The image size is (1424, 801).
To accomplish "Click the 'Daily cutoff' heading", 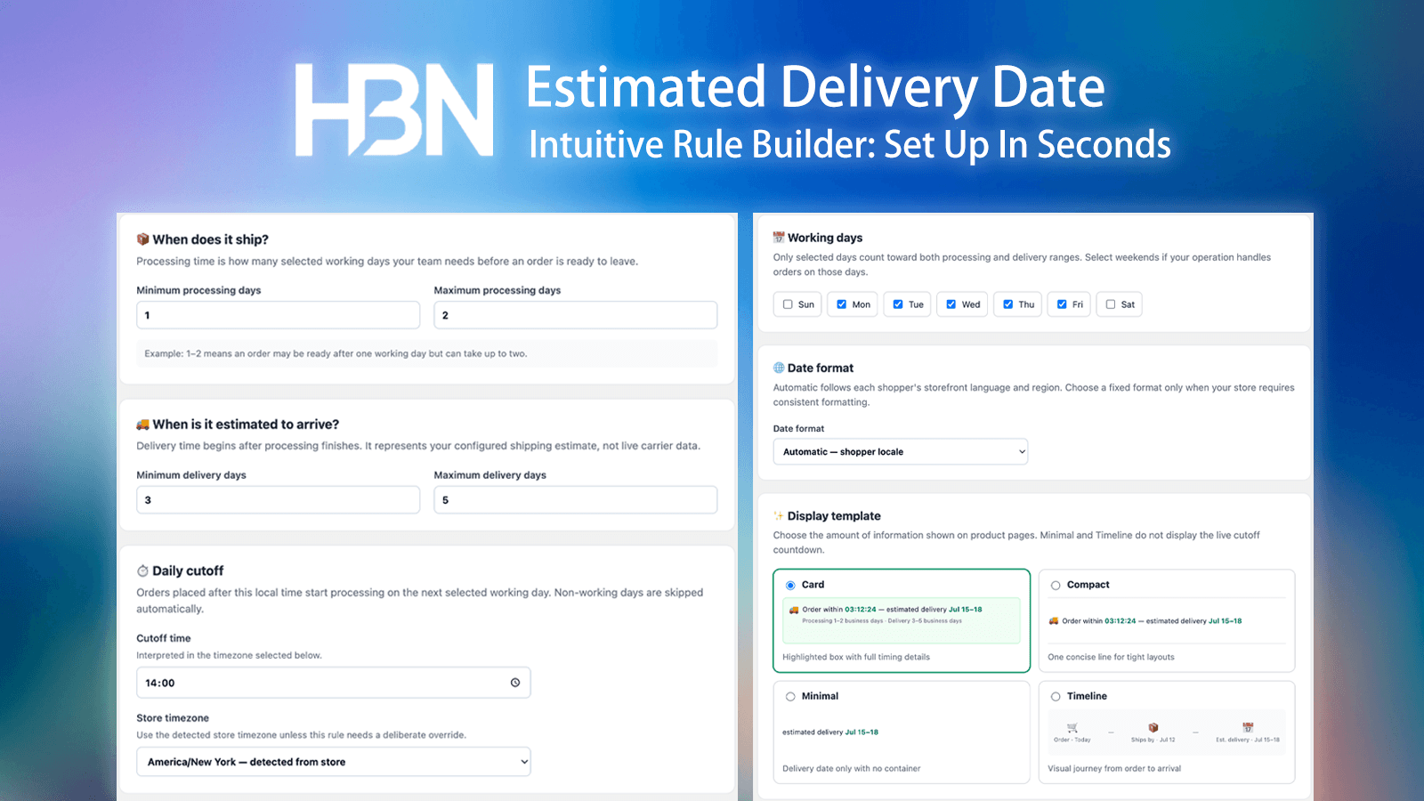I will [188, 570].
